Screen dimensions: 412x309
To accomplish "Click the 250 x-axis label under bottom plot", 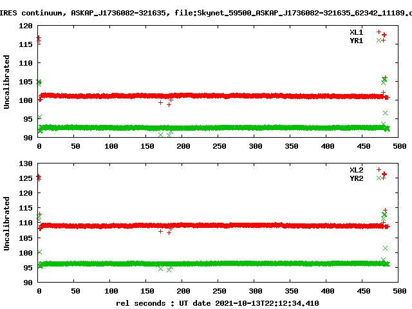I will [219, 291].
